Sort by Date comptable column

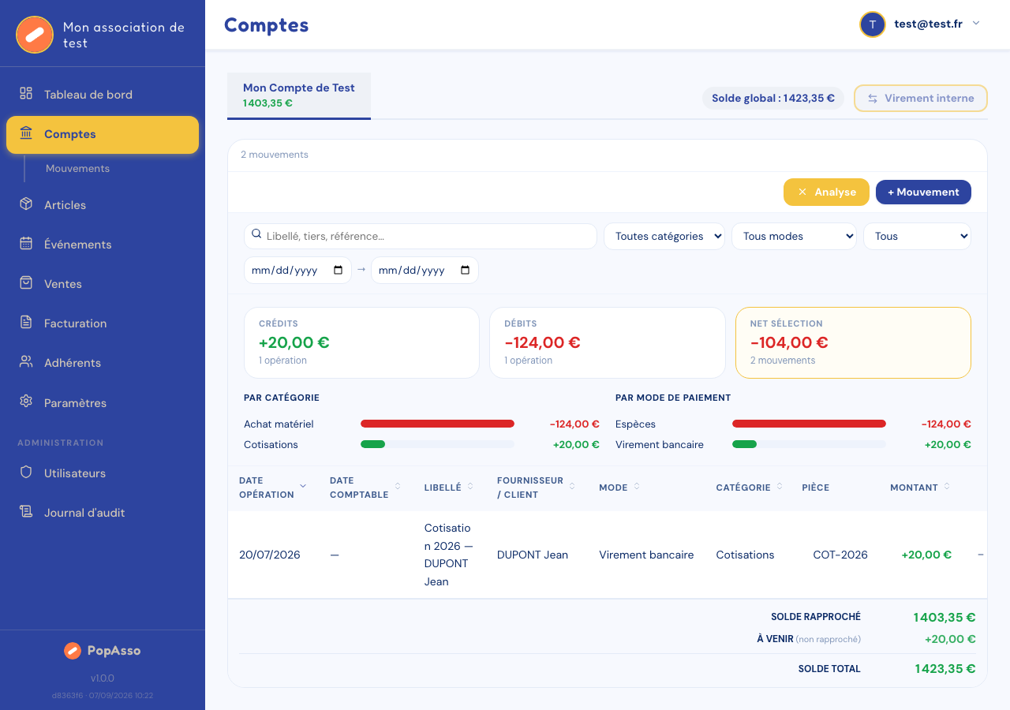pyautogui.click(x=366, y=488)
